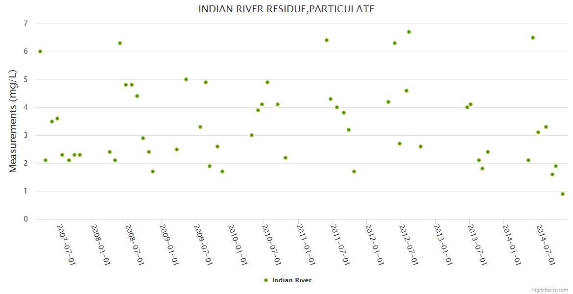Click the chart title Indian River Residue, Particulate

click(286, 9)
